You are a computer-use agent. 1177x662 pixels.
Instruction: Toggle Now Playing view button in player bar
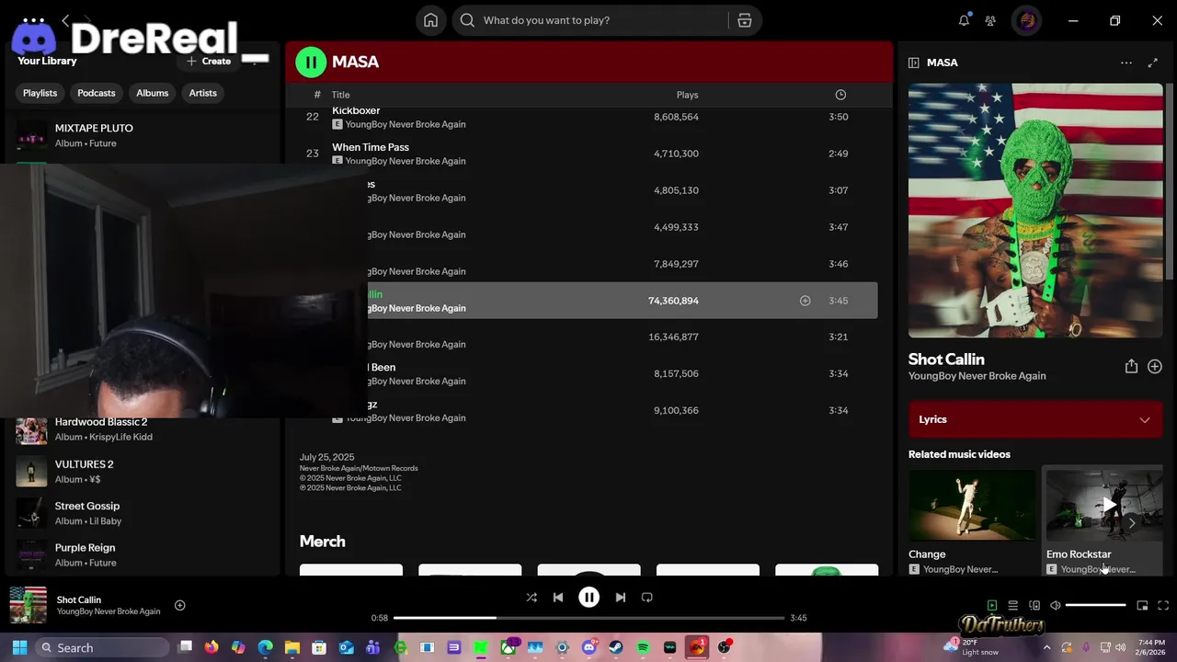pos(992,605)
